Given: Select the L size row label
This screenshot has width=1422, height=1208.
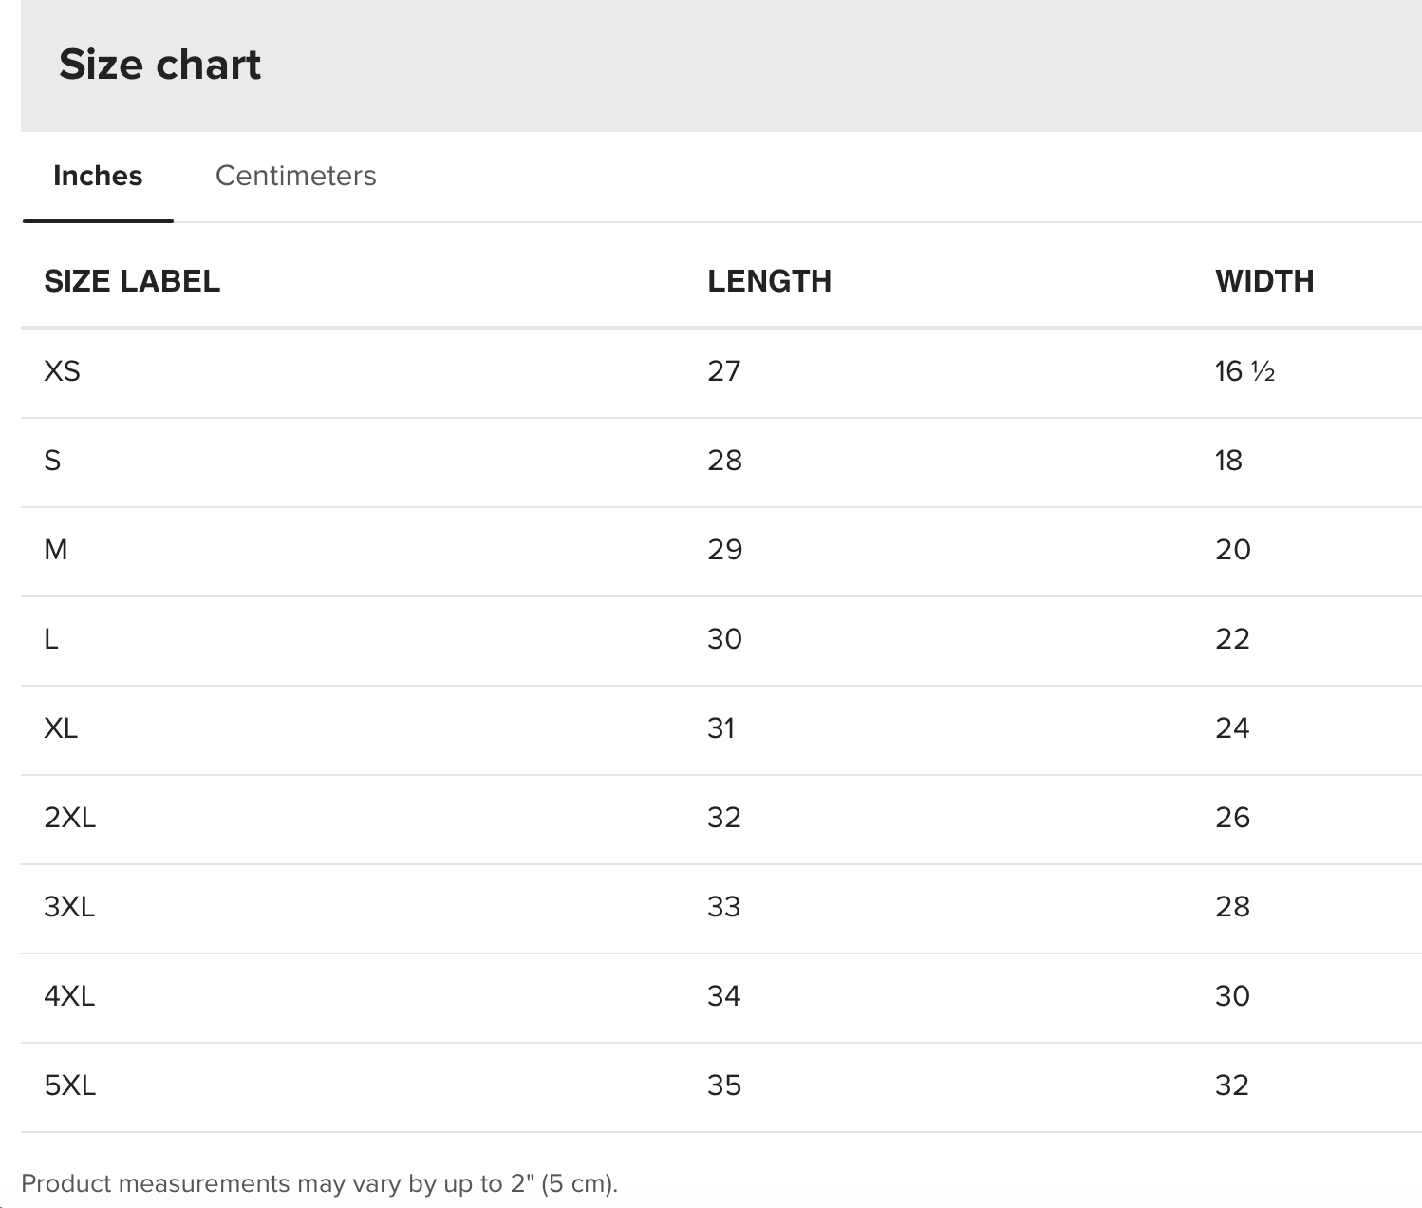Looking at the screenshot, I should [51, 639].
